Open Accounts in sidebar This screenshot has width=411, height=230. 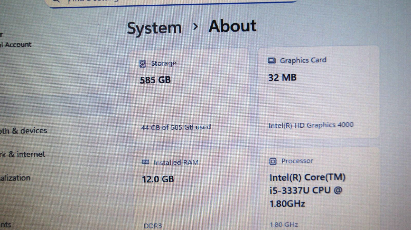click(6, 225)
